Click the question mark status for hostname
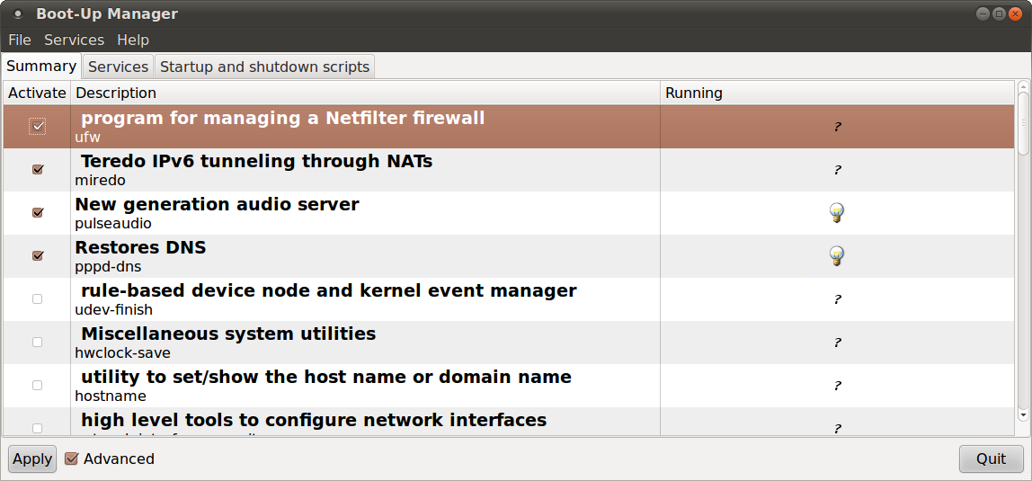Viewport: 1032px width, 481px height. point(837,386)
